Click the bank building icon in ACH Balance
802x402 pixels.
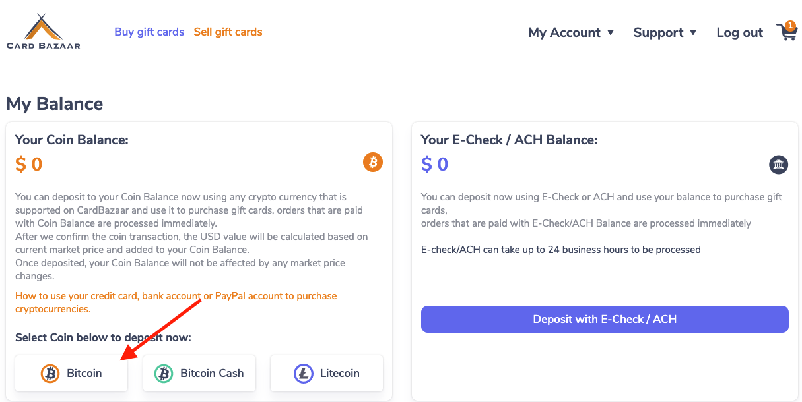(779, 165)
